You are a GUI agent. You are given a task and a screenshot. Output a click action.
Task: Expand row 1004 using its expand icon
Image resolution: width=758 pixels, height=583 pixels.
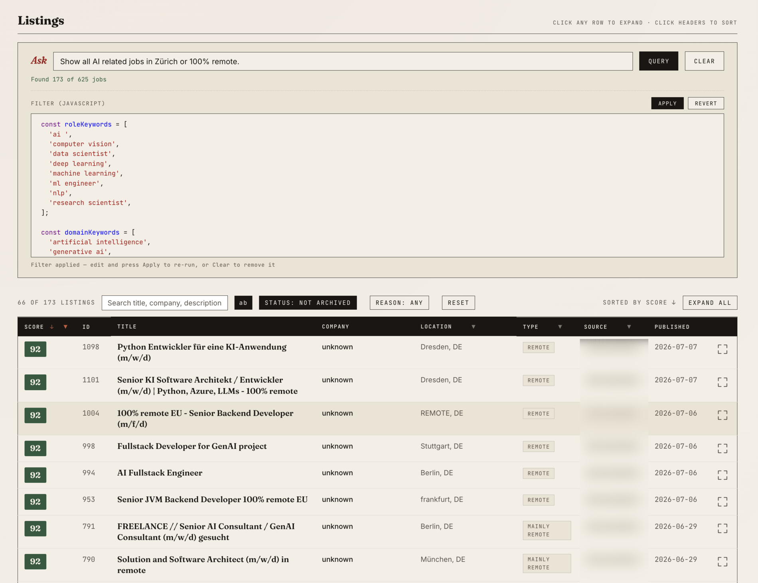[x=722, y=415]
